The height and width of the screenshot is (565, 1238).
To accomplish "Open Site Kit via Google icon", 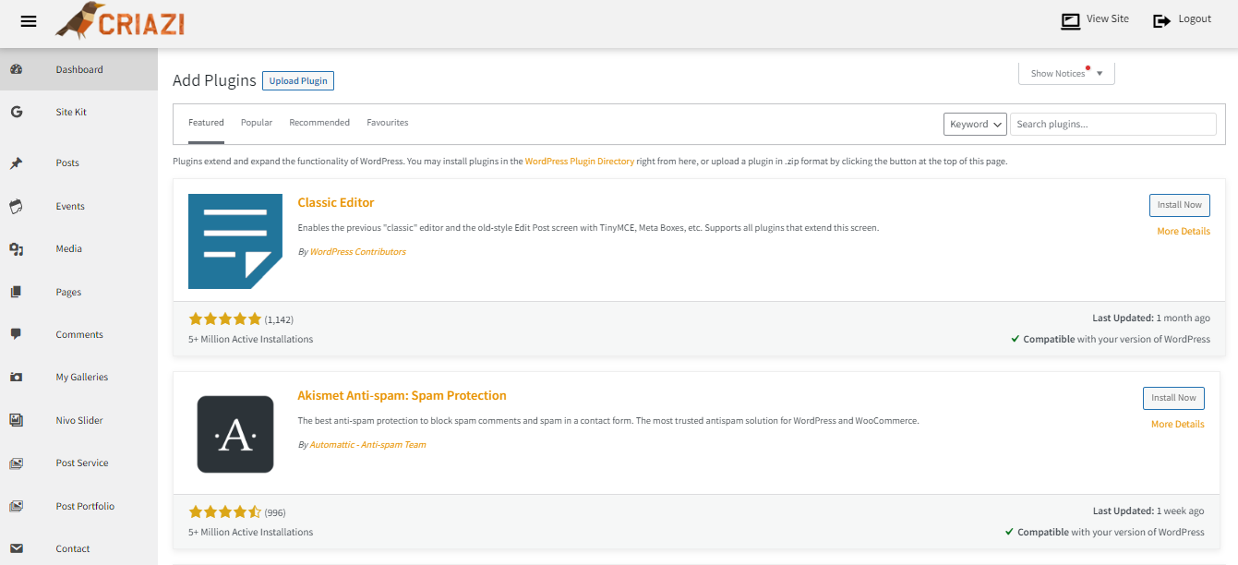I will pos(16,112).
